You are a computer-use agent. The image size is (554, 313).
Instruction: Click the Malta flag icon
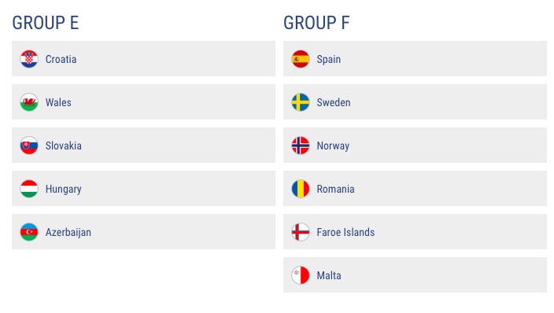point(301,275)
